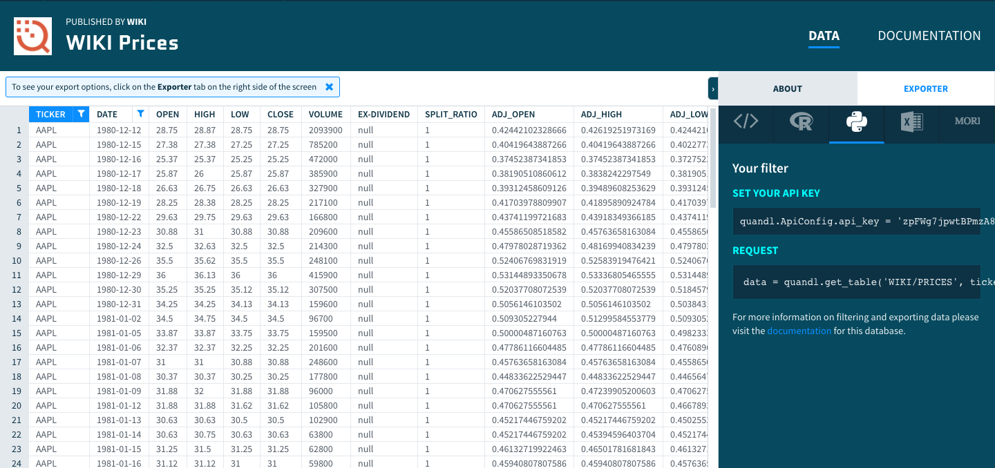This screenshot has height=468, width=995.
Task: Click the API key code field
Action: (856, 222)
